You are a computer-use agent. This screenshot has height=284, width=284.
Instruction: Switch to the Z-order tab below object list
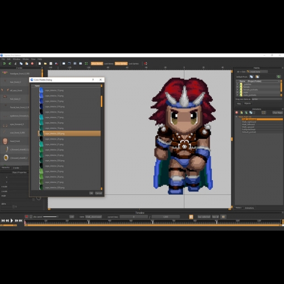tap(16, 168)
